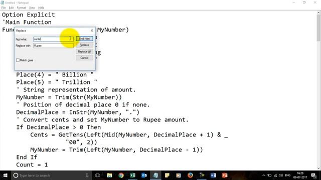Viewport: 321px width, 180px height.
Task: Close the Replace dialog with X
Action: coord(92,30)
